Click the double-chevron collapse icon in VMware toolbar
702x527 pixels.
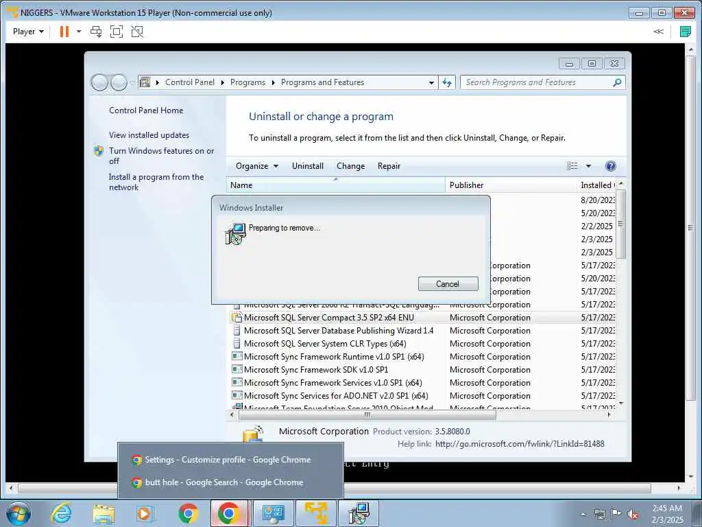click(x=658, y=32)
